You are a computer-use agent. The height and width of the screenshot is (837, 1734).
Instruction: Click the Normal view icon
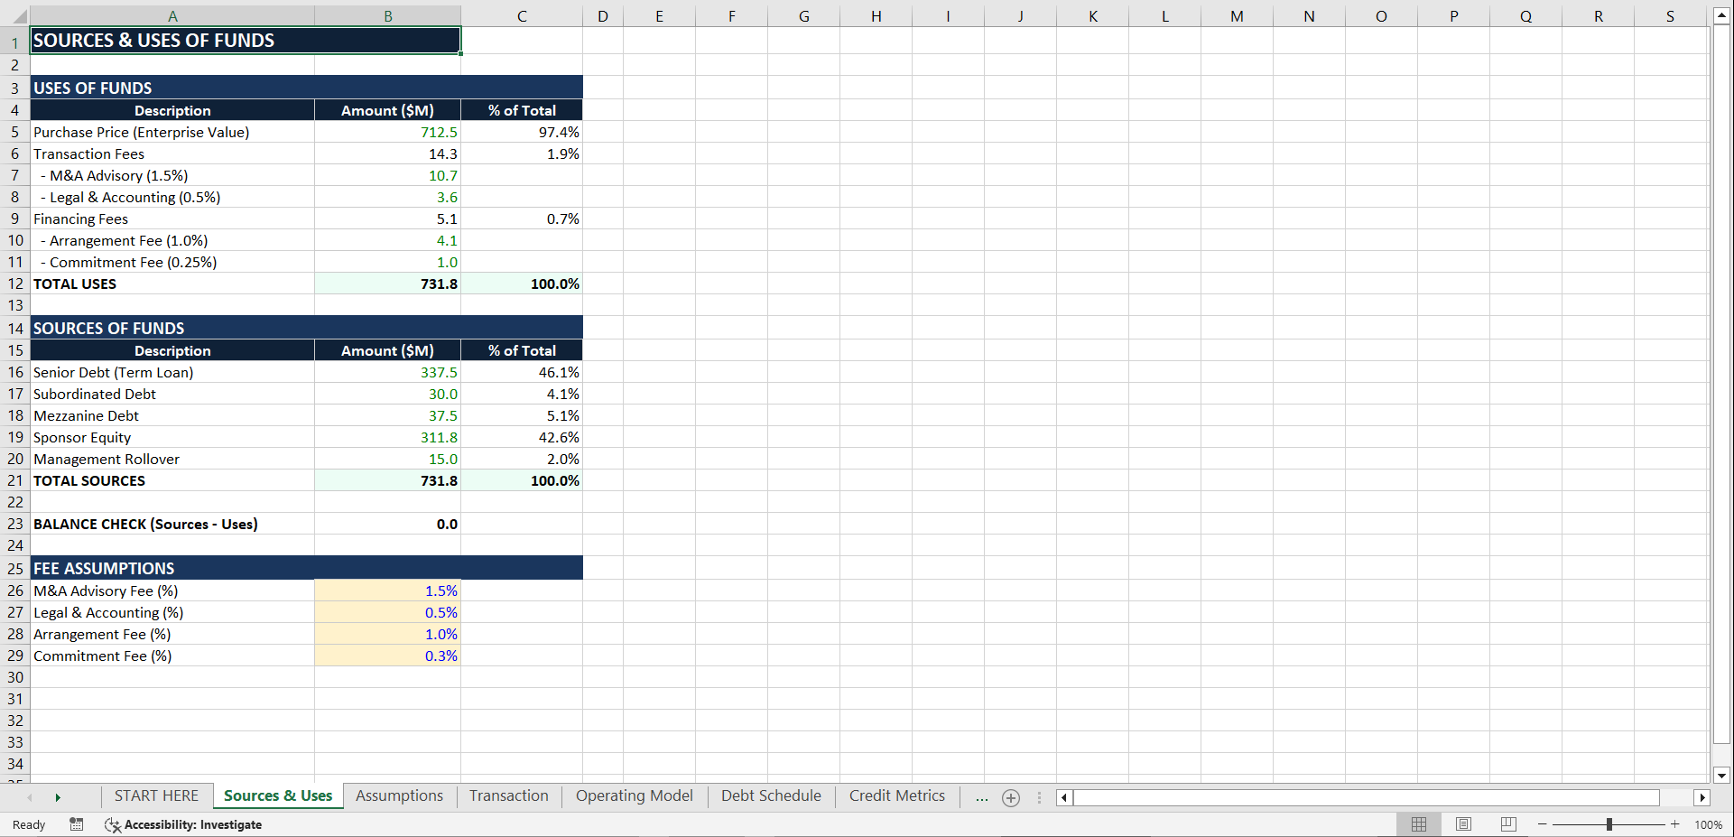point(1418,824)
